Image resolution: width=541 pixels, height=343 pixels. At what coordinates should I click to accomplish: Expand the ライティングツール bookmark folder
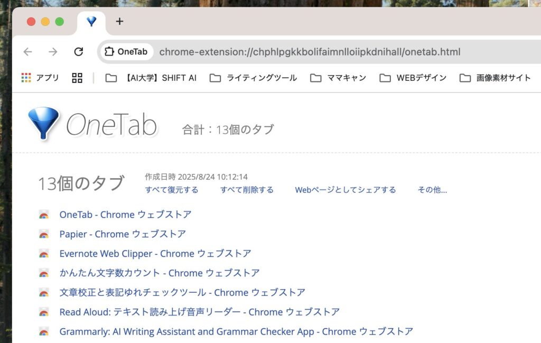tap(253, 78)
